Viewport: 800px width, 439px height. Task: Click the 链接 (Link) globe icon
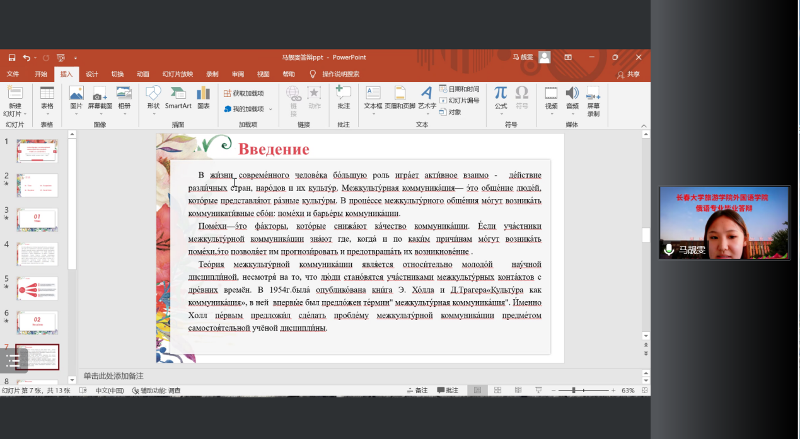pyautogui.click(x=294, y=93)
